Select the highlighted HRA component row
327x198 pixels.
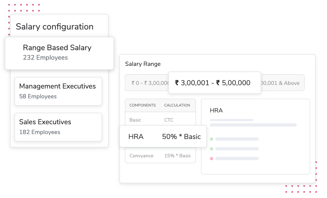pyautogui.click(x=136, y=137)
